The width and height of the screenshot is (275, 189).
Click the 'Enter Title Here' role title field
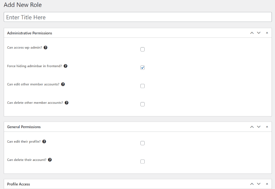(137, 17)
